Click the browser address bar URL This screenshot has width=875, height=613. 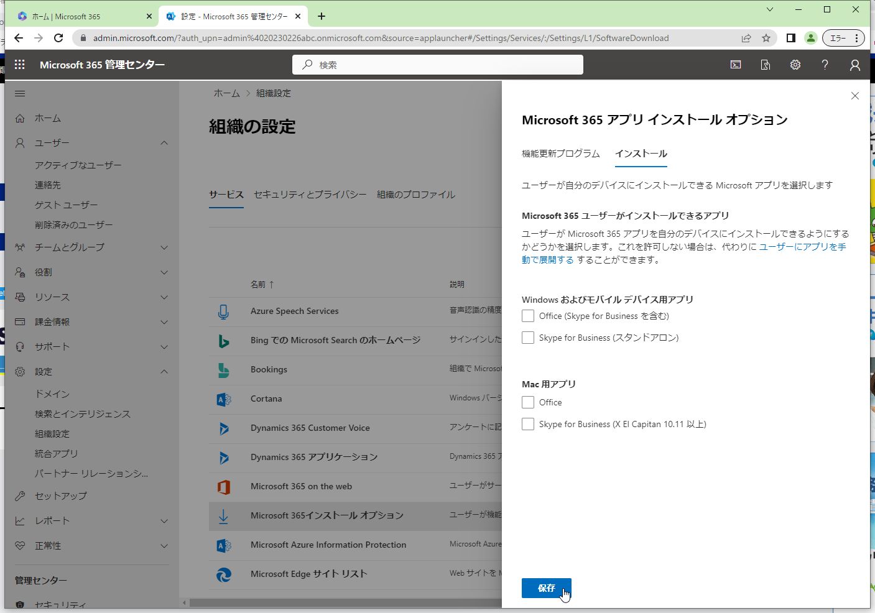point(381,38)
